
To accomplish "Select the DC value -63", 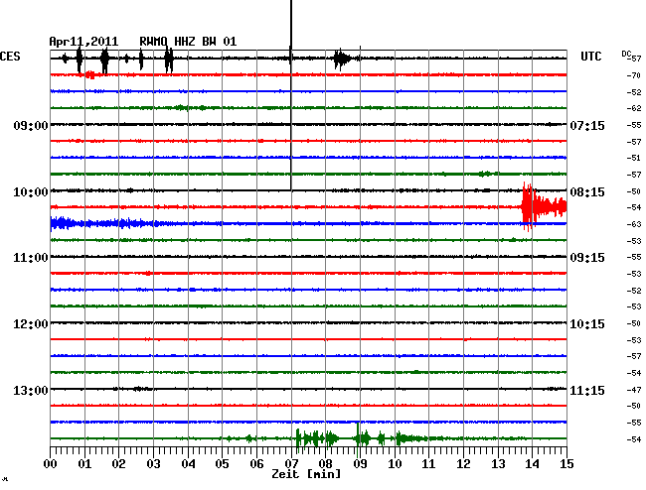I will click(634, 224).
